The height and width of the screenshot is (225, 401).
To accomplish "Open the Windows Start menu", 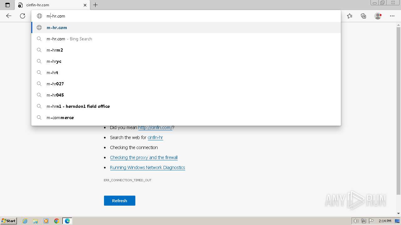I will pyautogui.click(x=9, y=221).
